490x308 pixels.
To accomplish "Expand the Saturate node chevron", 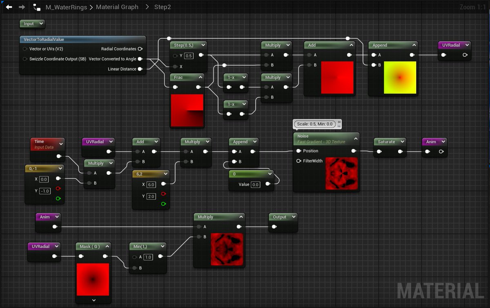I will [x=402, y=142].
